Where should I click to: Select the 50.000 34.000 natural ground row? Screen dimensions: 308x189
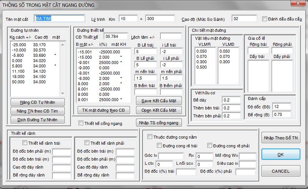point(35,82)
